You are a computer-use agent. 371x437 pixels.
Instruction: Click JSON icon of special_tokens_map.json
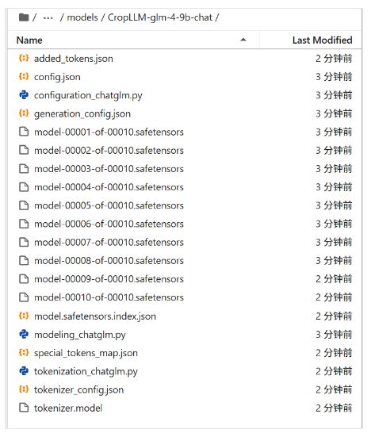tap(24, 353)
